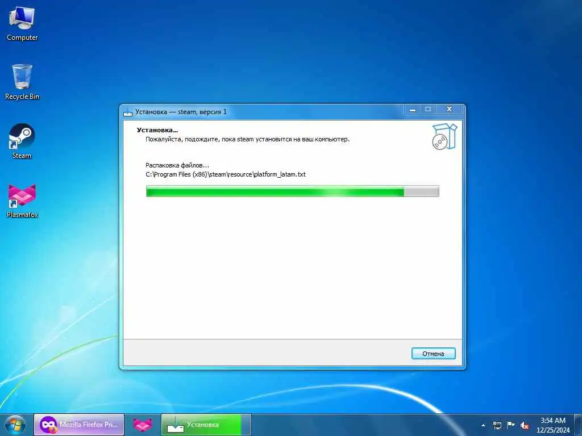The width and height of the screenshot is (582, 436).
Task: Open the Action Center flag icon
Action: point(511,425)
